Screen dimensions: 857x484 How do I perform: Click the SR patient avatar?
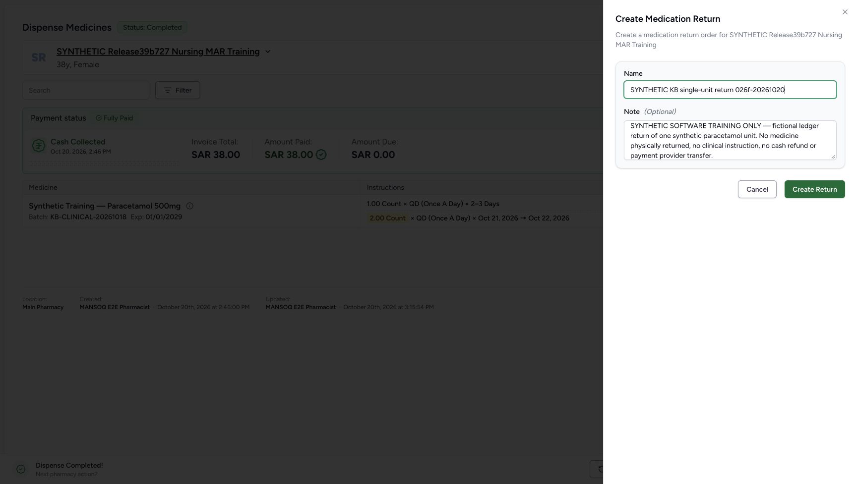pyautogui.click(x=39, y=57)
